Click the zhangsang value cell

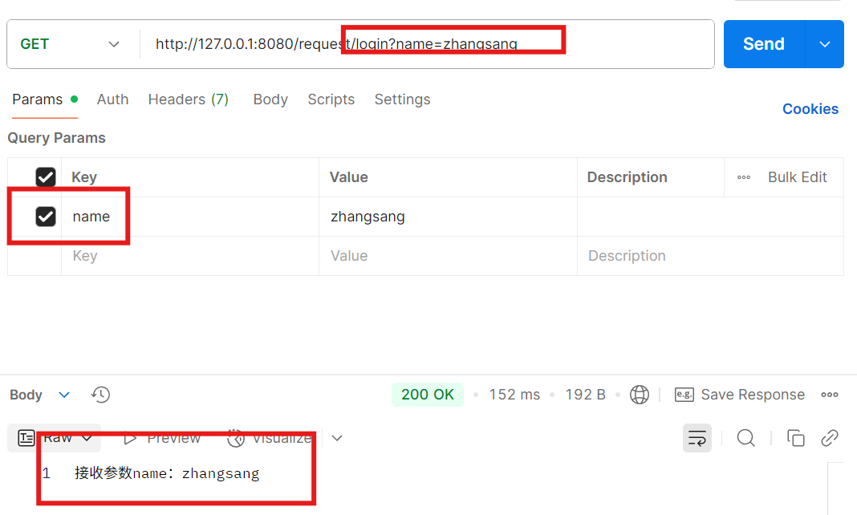coord(449,217)
